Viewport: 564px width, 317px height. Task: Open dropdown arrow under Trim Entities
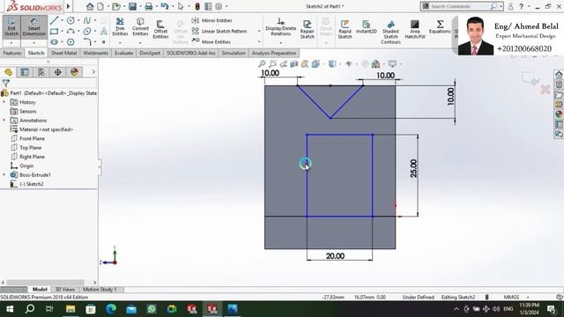point(120,43)
